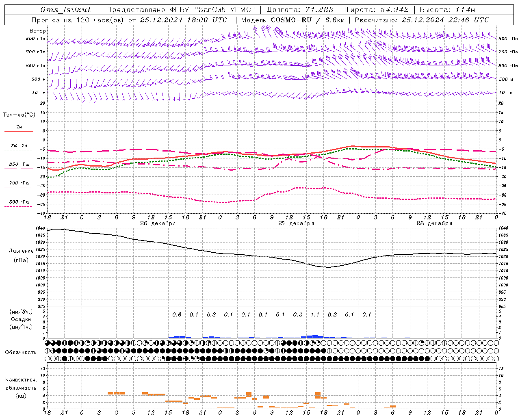Screen dimensions: 520x416
Task: Click the 'Прогноз на 120 часа(ов)' forecast text
Action: coord(78,20)
